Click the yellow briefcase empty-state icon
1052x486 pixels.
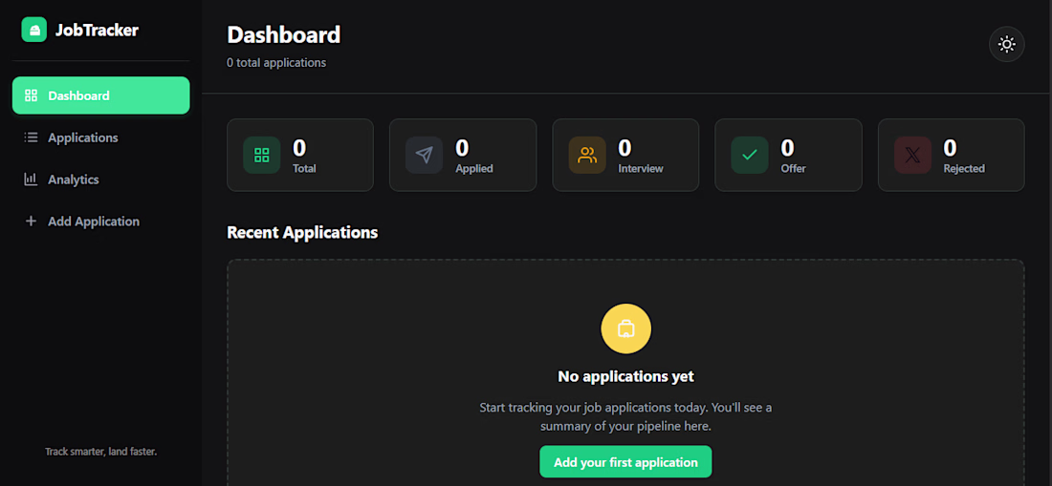tap(626, 328)
